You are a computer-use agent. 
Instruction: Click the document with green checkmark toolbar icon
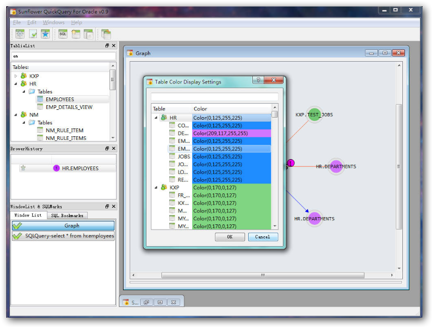tap(33, 34)
